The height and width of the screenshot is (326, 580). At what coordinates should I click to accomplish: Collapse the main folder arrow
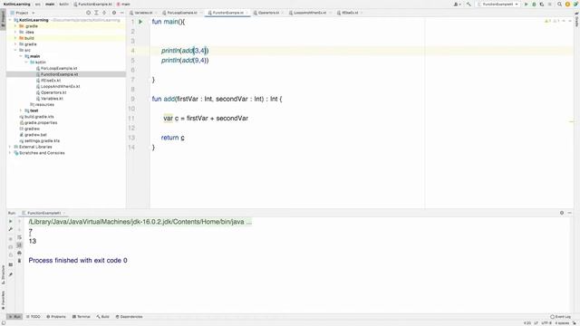pos(21,56)
